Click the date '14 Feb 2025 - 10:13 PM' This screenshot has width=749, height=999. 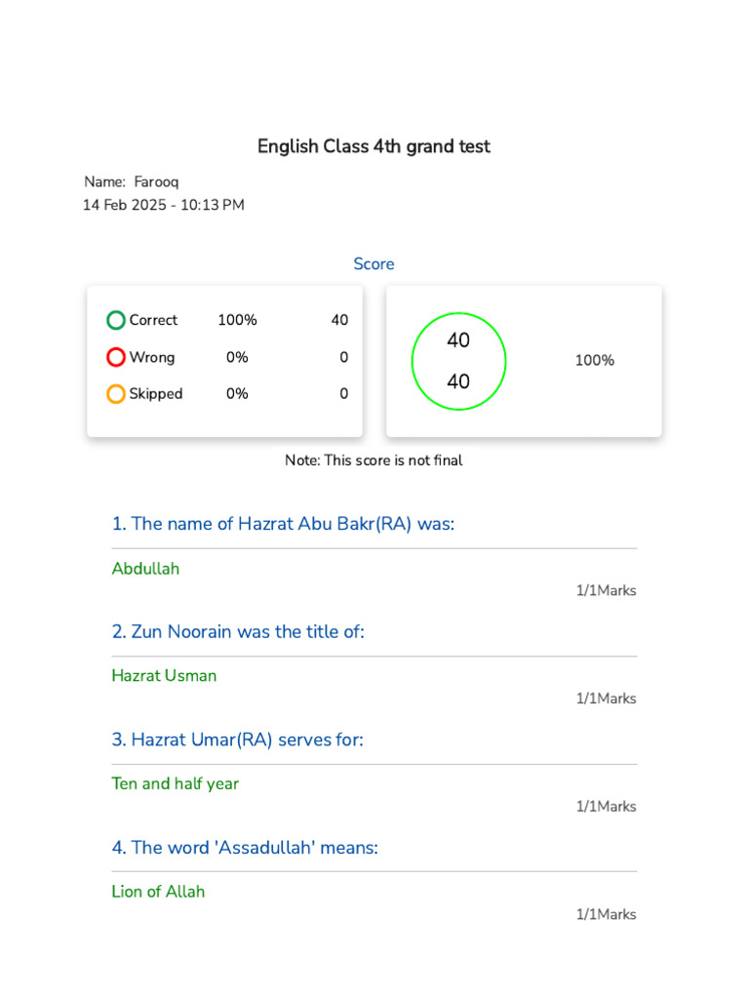[163, 205]
